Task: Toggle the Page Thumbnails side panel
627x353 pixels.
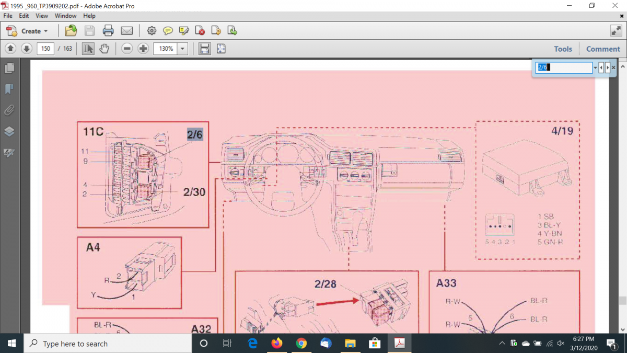Action: (9, 69)
